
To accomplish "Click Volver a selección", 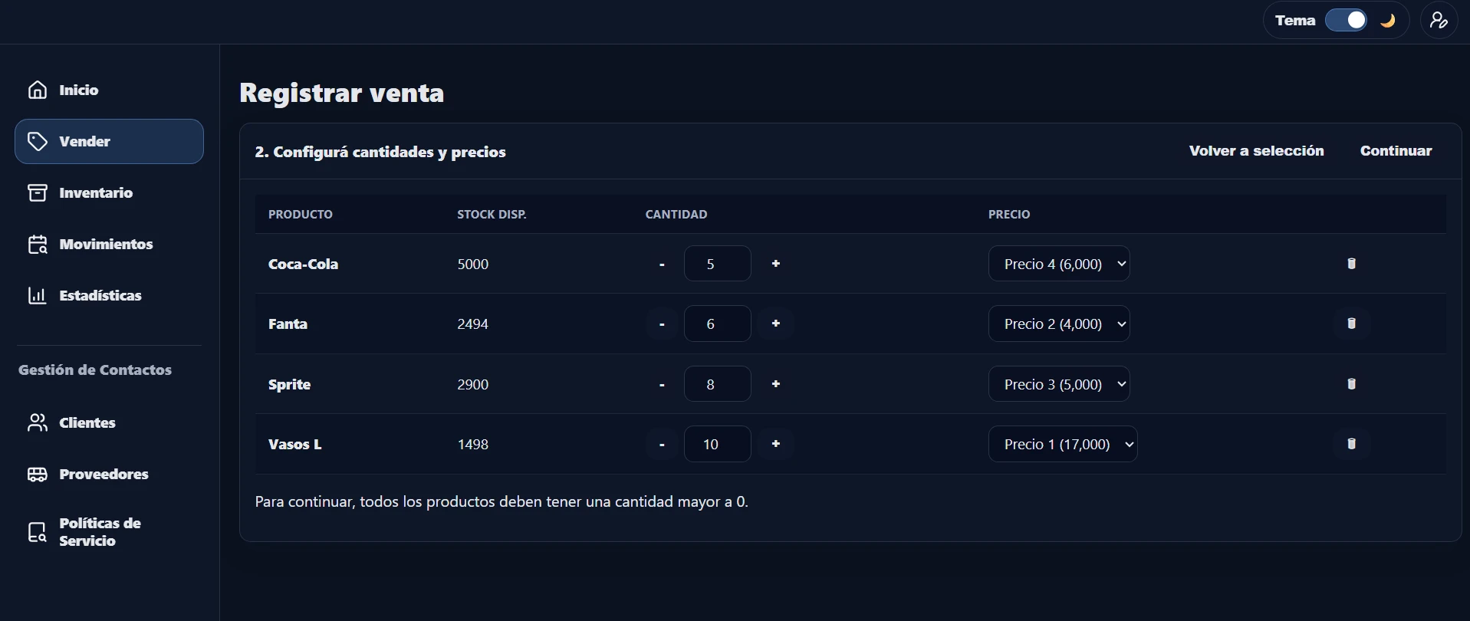I will [x=1256, y=151].
